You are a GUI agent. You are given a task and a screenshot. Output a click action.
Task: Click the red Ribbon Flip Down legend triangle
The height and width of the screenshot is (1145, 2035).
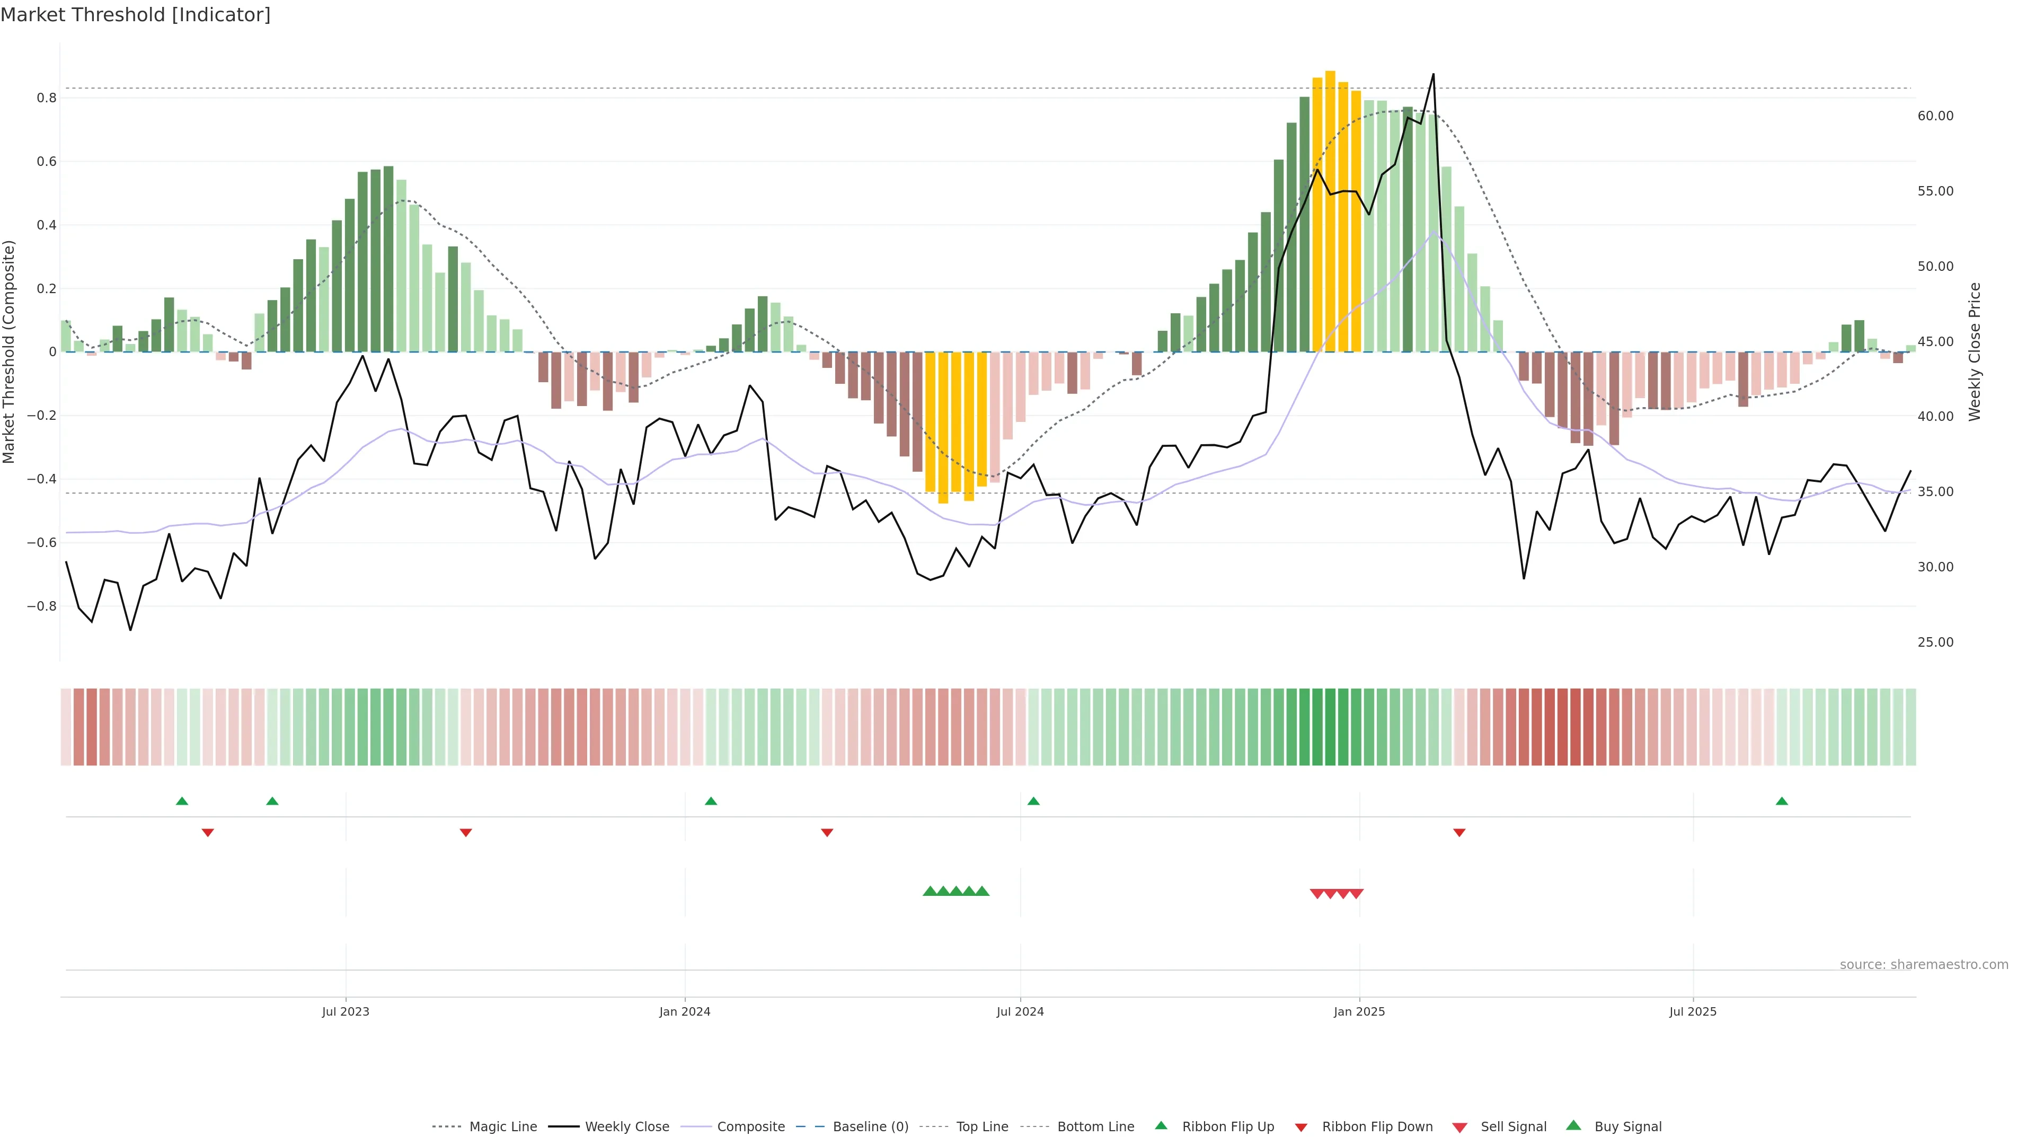pos(1301,1127)
